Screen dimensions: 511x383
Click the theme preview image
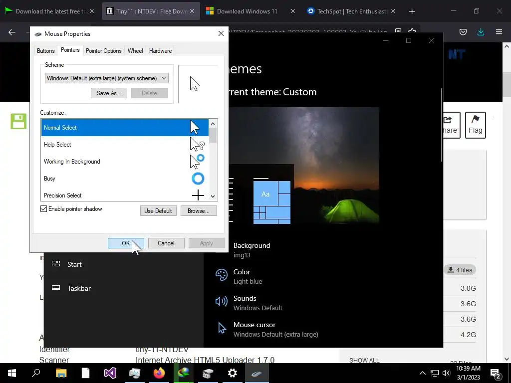[304, 166]
